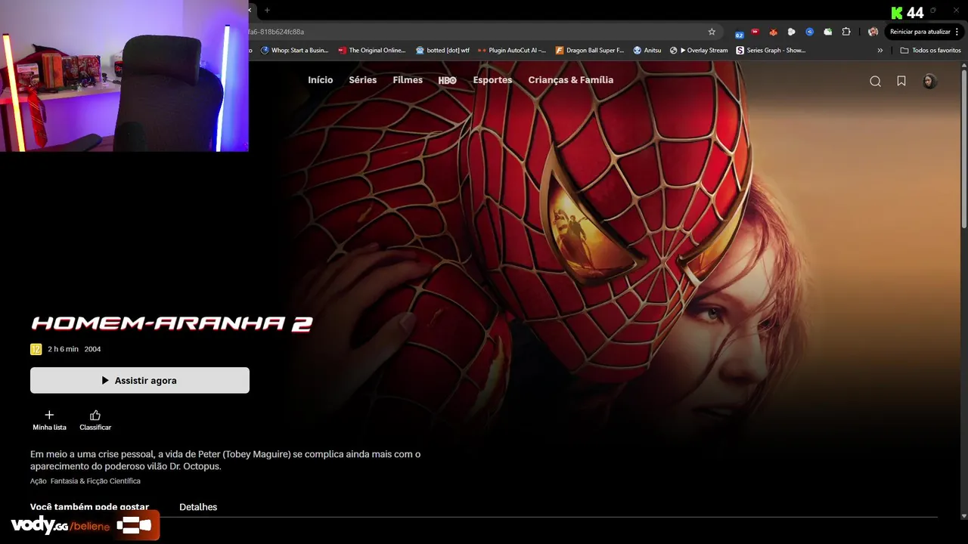968x544 pixels.
Task: Open Crianças & Família section
Action: (x=571, y=80)
